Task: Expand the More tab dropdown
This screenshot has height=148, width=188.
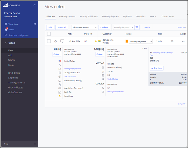Action: 153,16
